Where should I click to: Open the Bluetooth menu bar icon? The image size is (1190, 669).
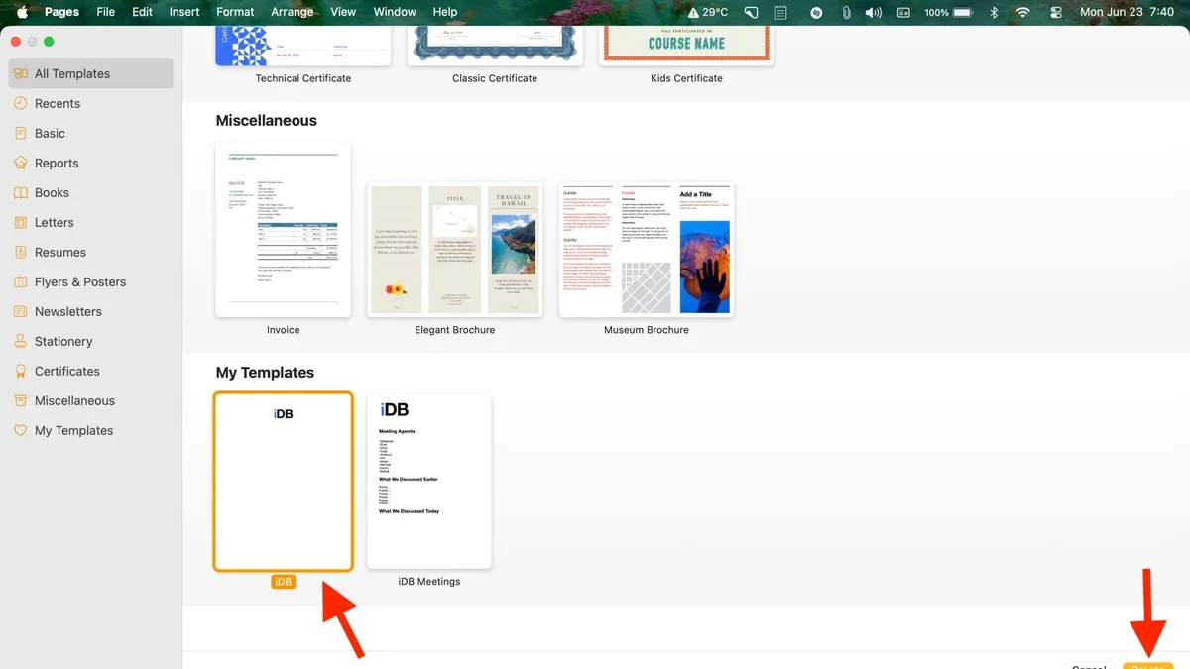click(x=994, y=12)
